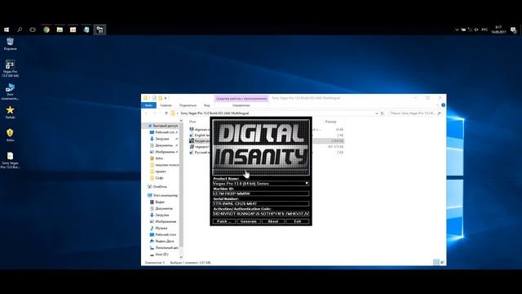The height and width of the screenshot is (294, 522).
Task: Click the Activation/Authentication Code field
Action: pyautogui.click(x=261, y=213)
